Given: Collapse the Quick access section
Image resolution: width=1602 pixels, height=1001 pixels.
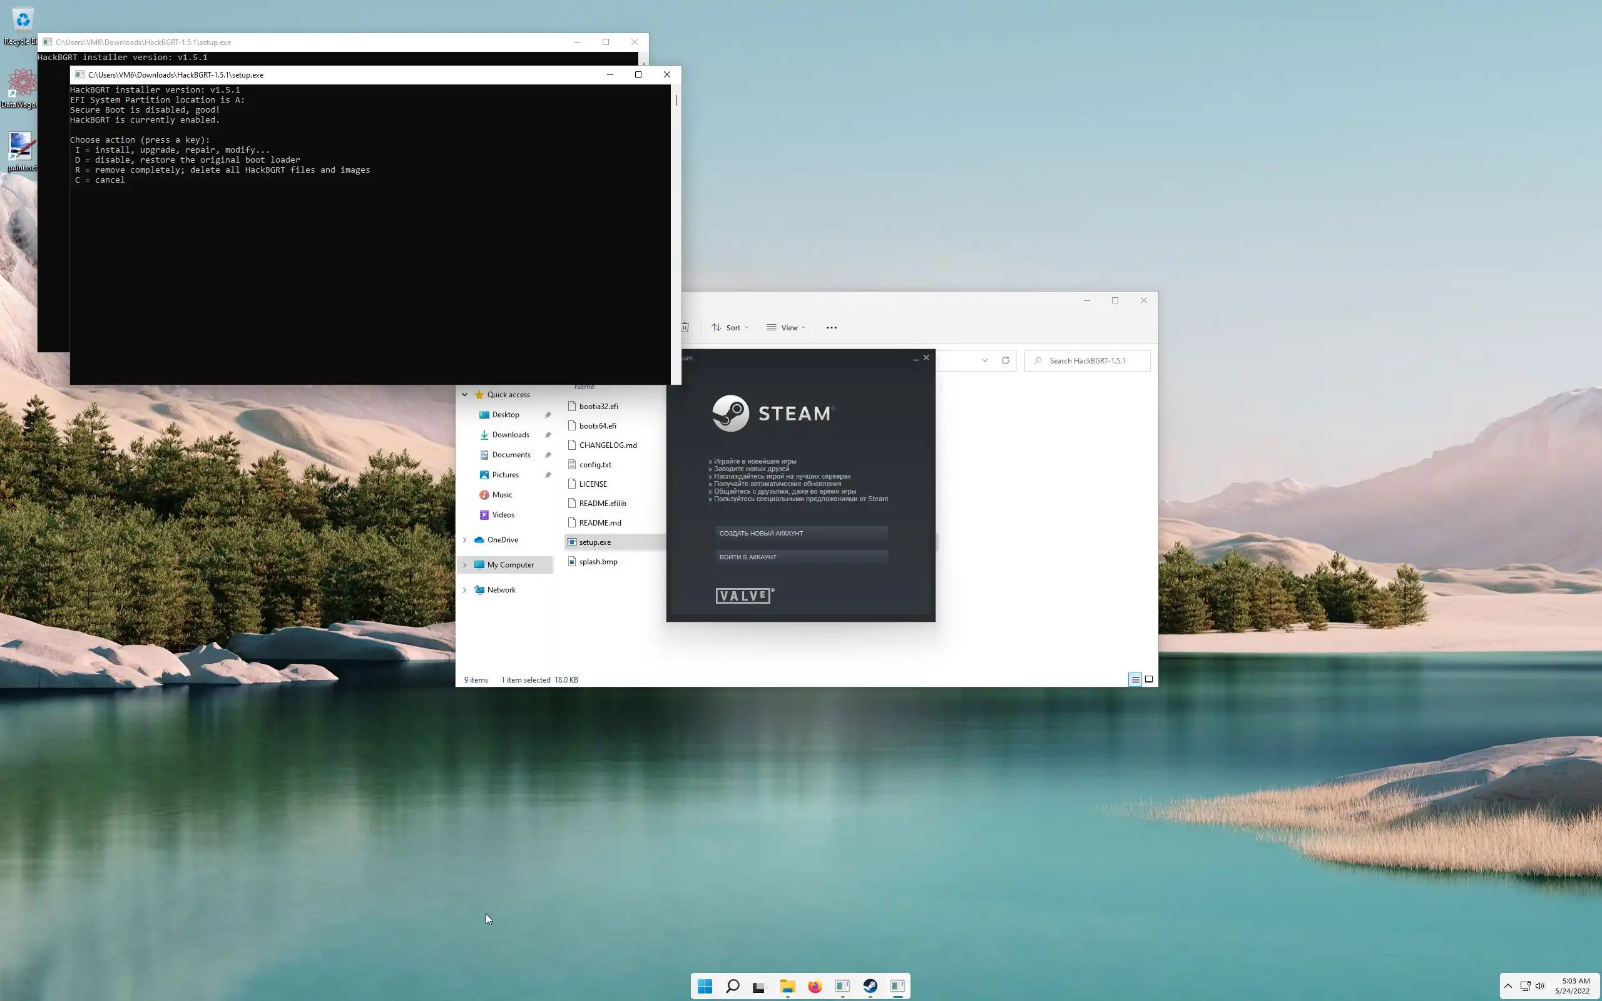Looking at the screenshot, I should pyautogui.click(x=465, y=395).
